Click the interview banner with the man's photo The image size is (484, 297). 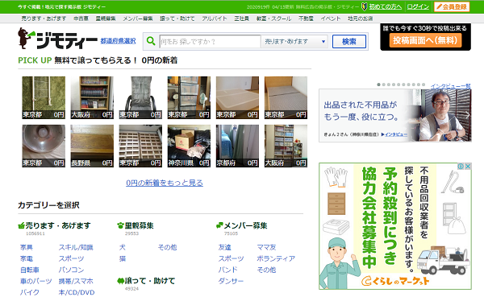395,116
